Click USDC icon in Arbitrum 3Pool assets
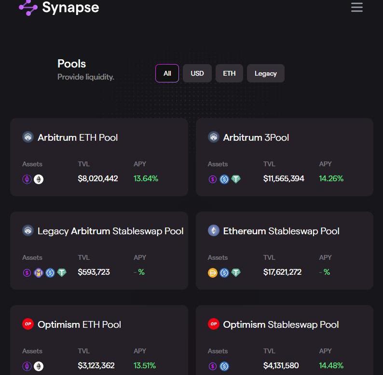 click(x=224, y=179)
